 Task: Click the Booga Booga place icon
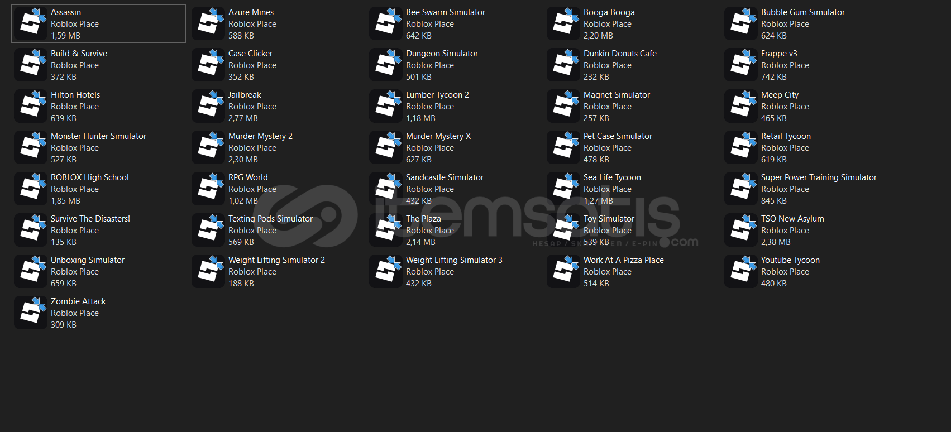564,23
